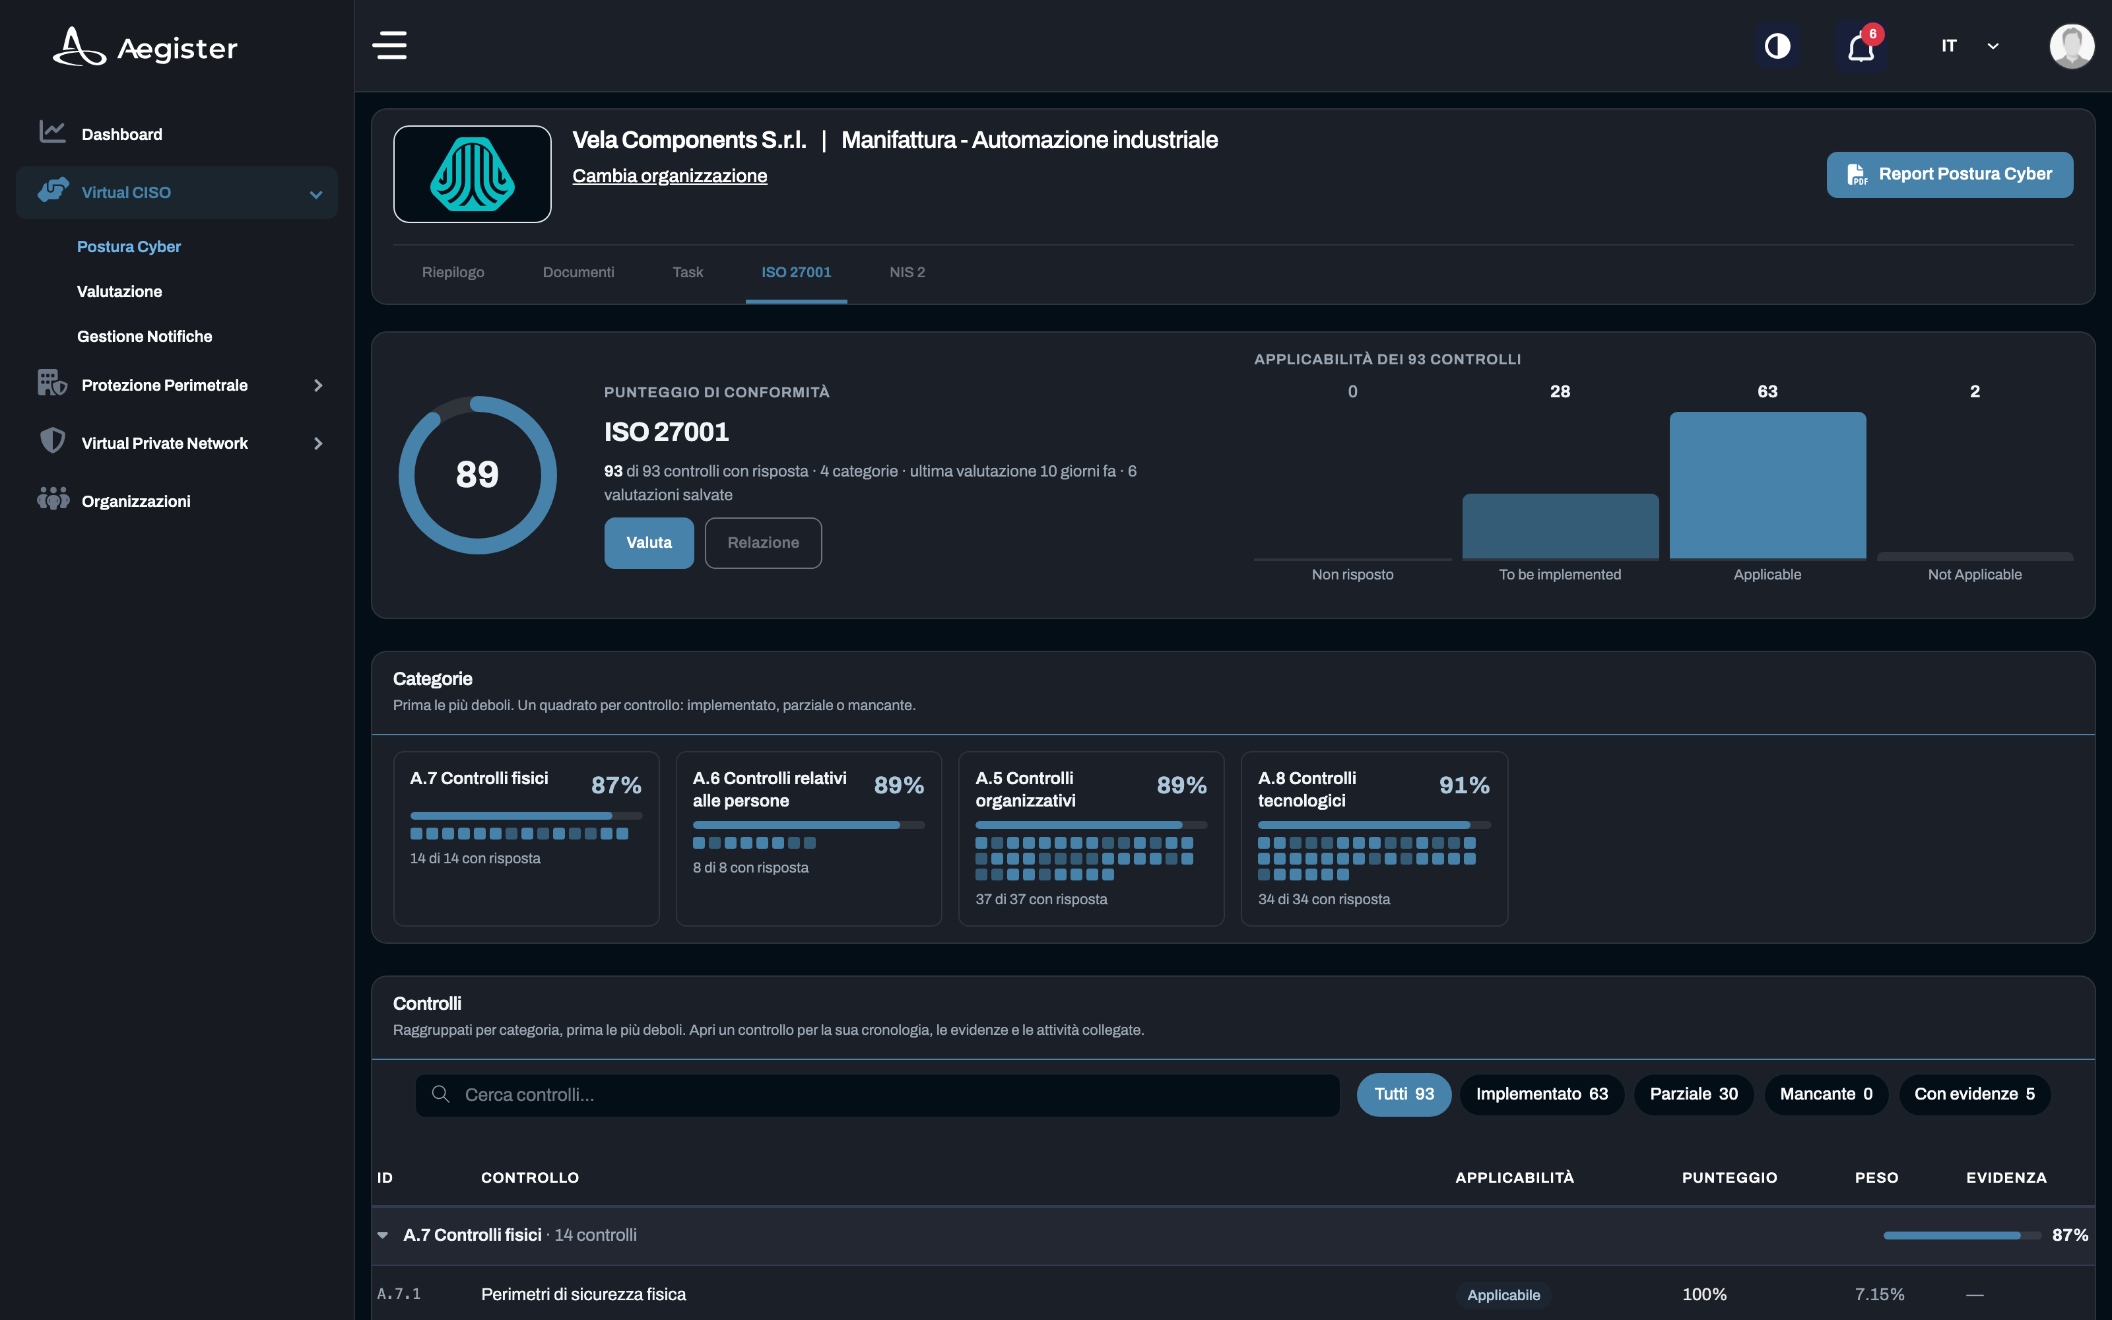Screen dimensions: 2112x1320
Task: Open Organizzazioni in the sidebar
Action: coord(135,501)
